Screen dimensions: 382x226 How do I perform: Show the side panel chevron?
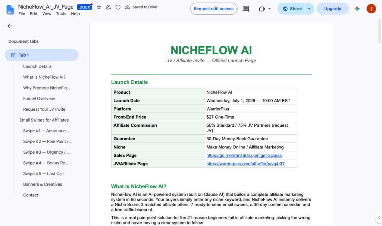tap(379, 217)
